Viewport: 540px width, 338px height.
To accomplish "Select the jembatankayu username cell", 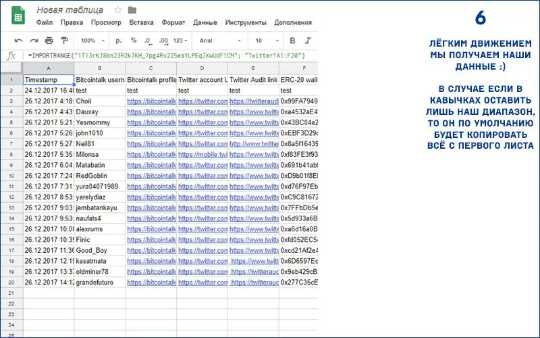I will pos(99,208).
